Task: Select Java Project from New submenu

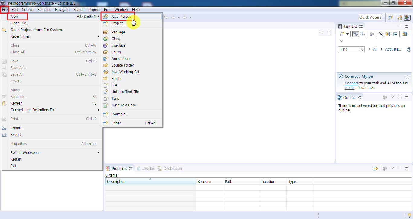Action: tap(132, 17)
